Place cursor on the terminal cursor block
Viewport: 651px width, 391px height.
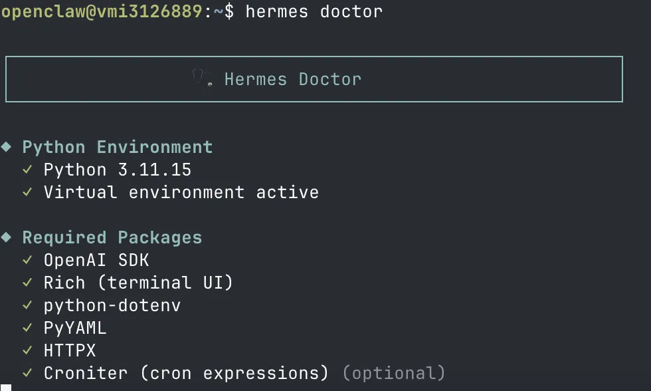click(6, 387)
